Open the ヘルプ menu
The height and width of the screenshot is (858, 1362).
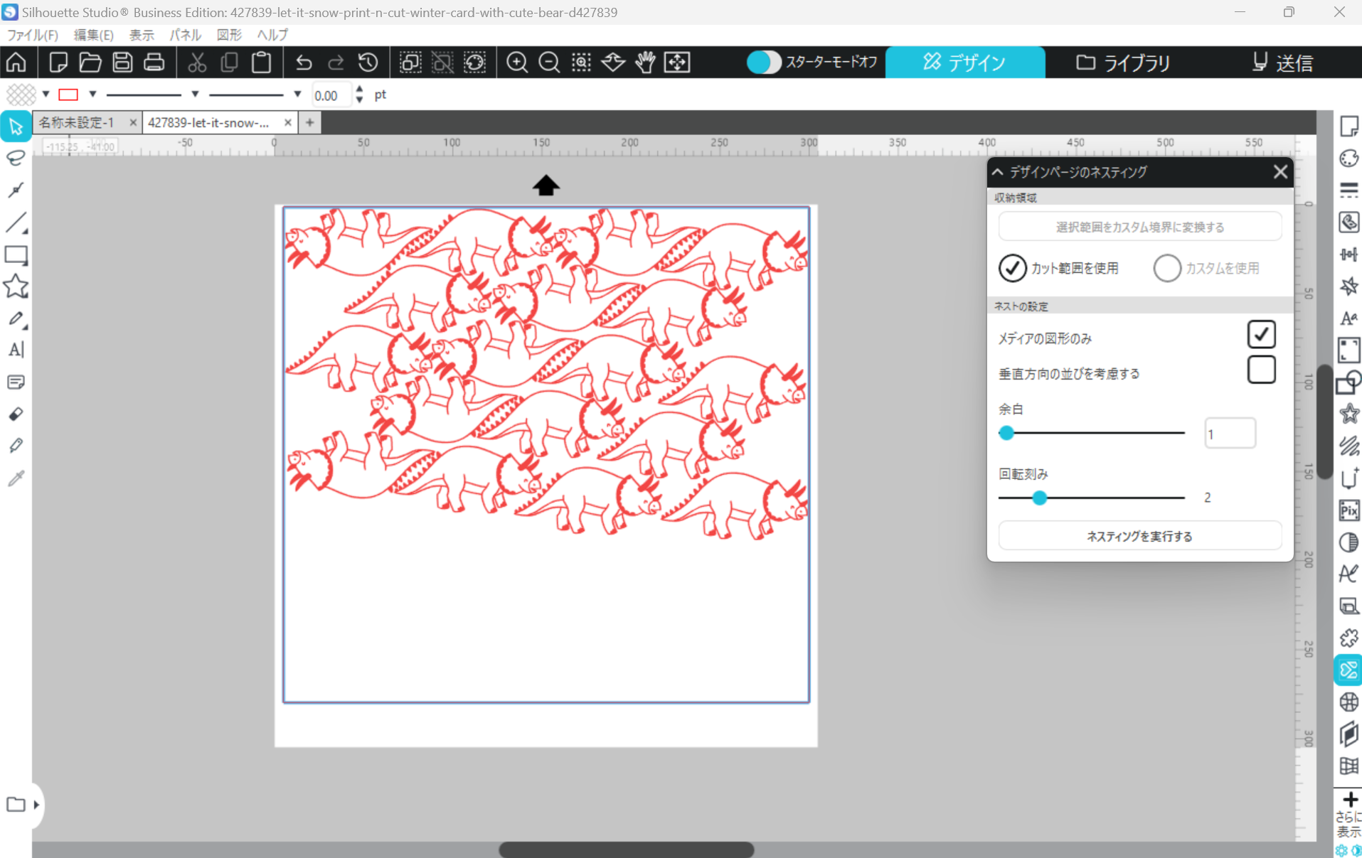pyautogui.click(x=272, y=35)
